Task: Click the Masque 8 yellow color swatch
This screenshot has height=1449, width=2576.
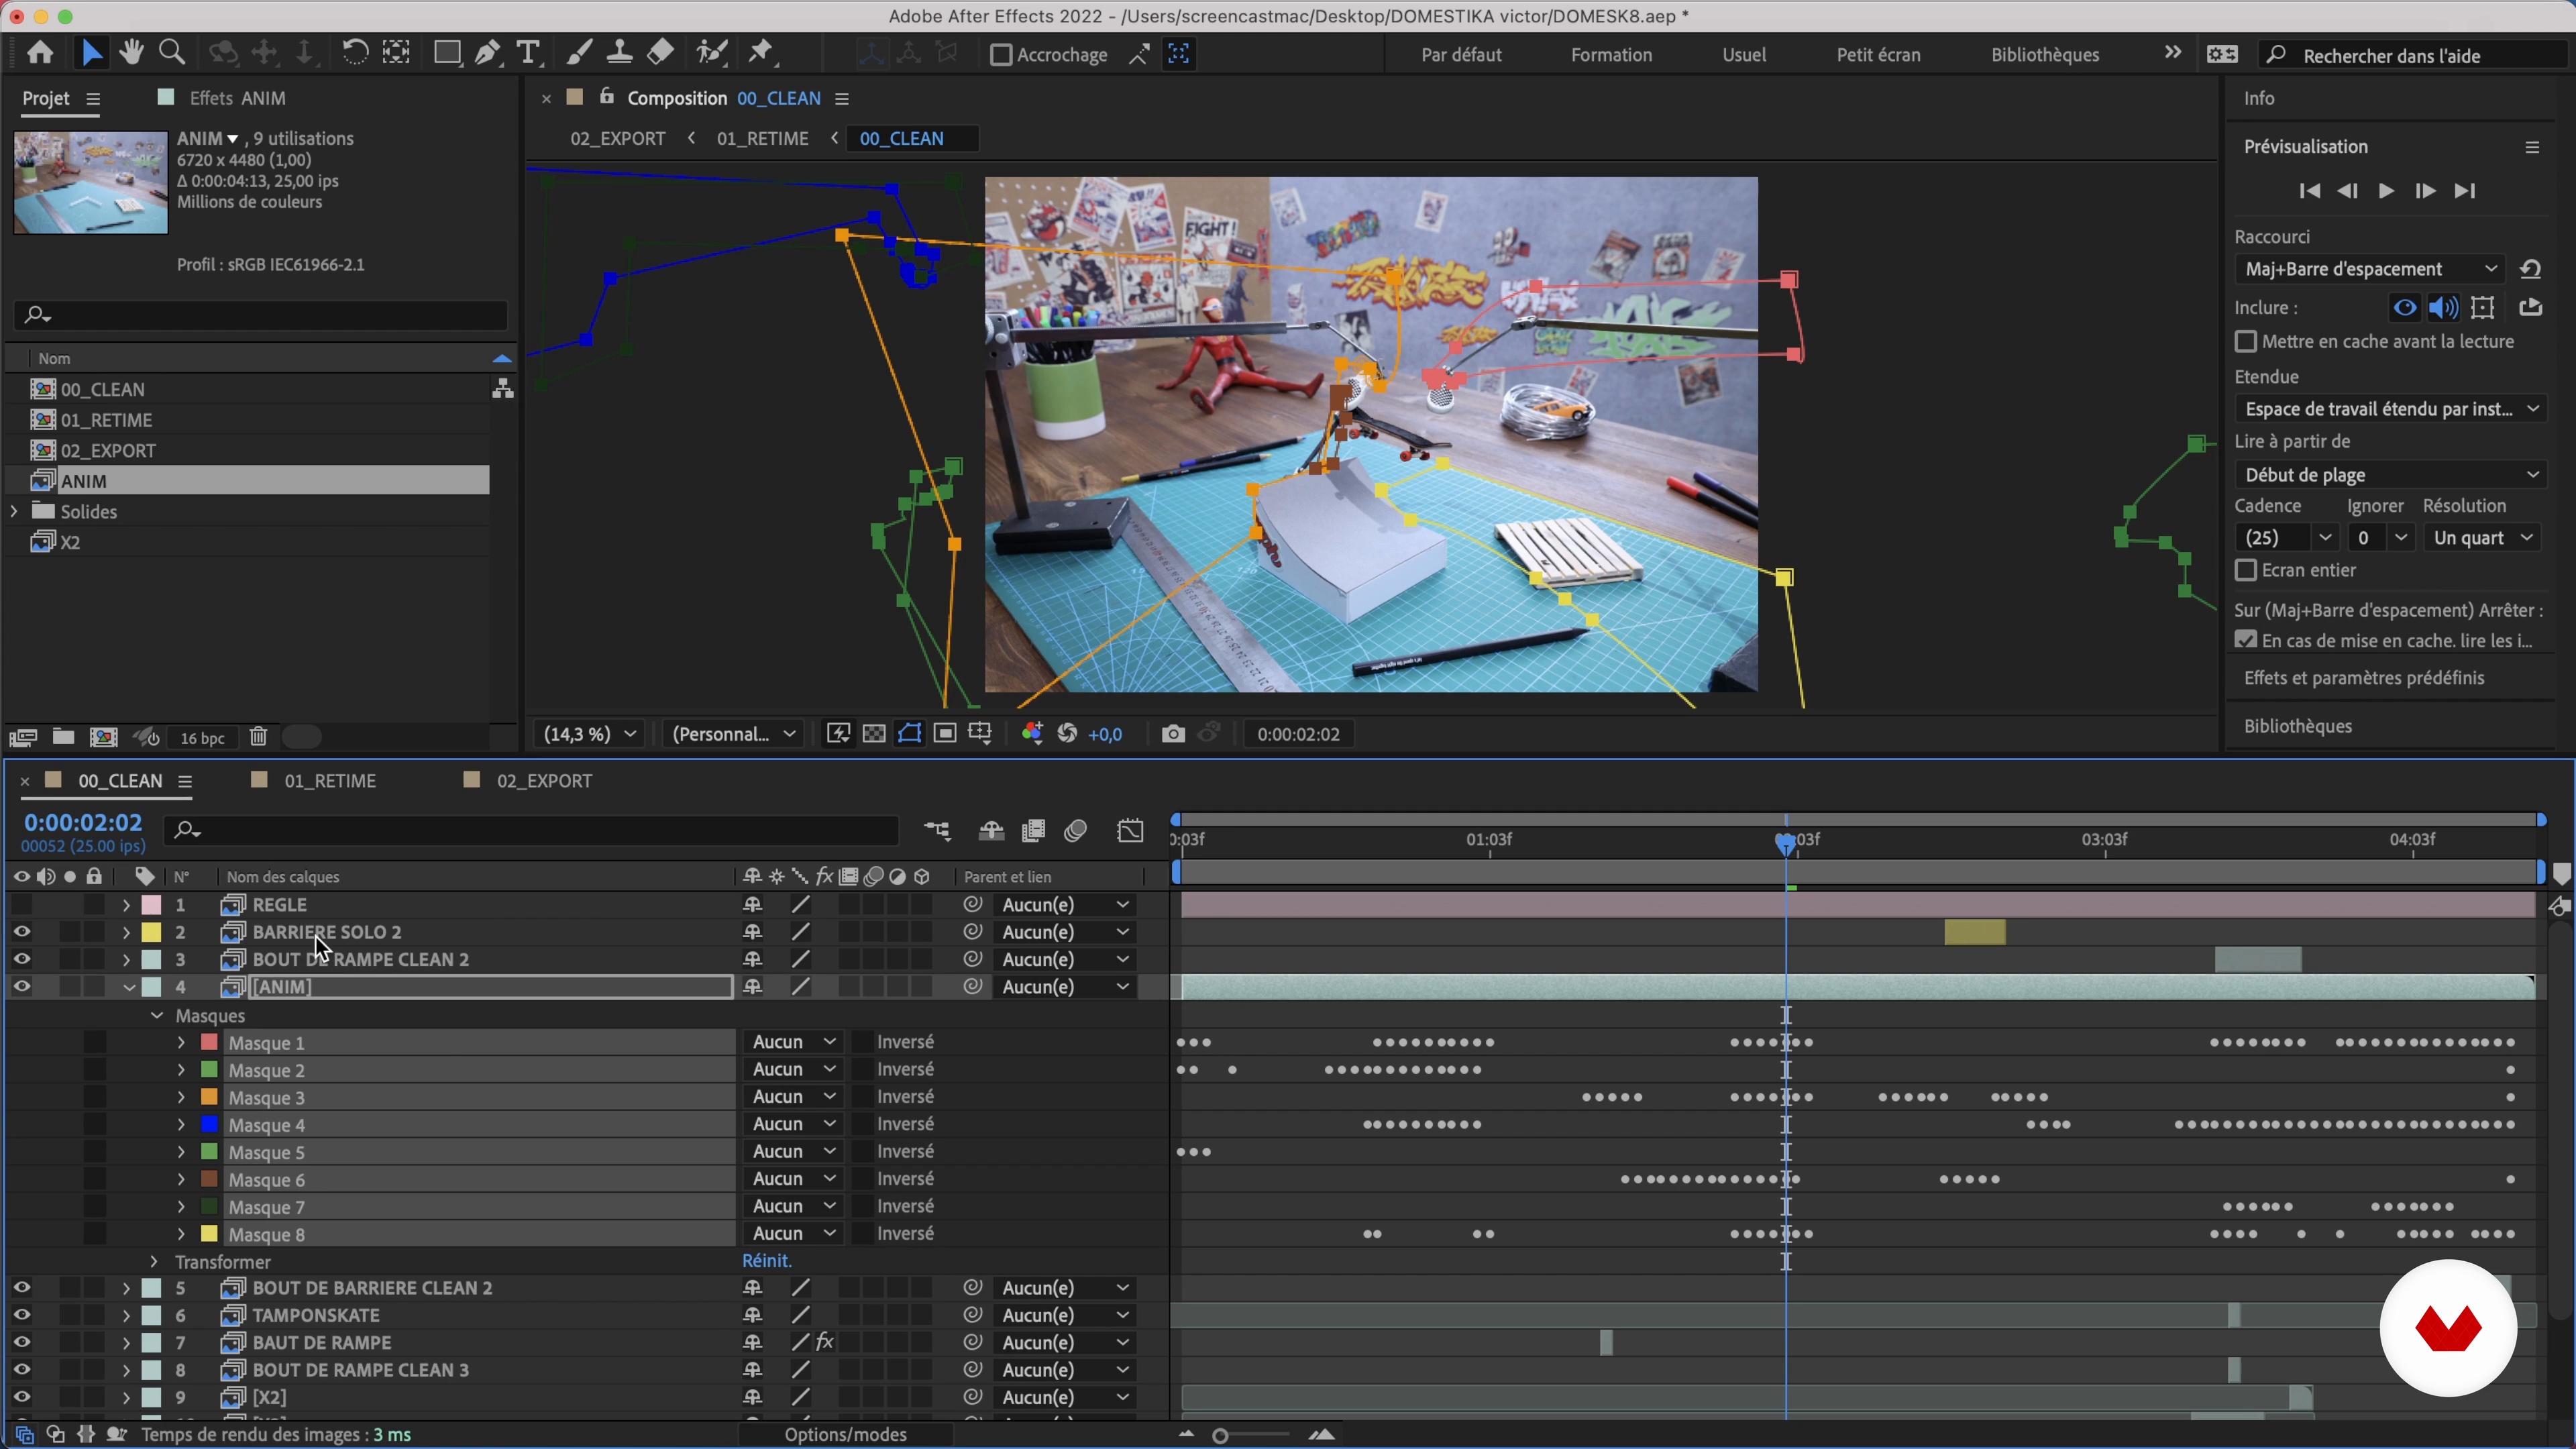Action: 210,1234
